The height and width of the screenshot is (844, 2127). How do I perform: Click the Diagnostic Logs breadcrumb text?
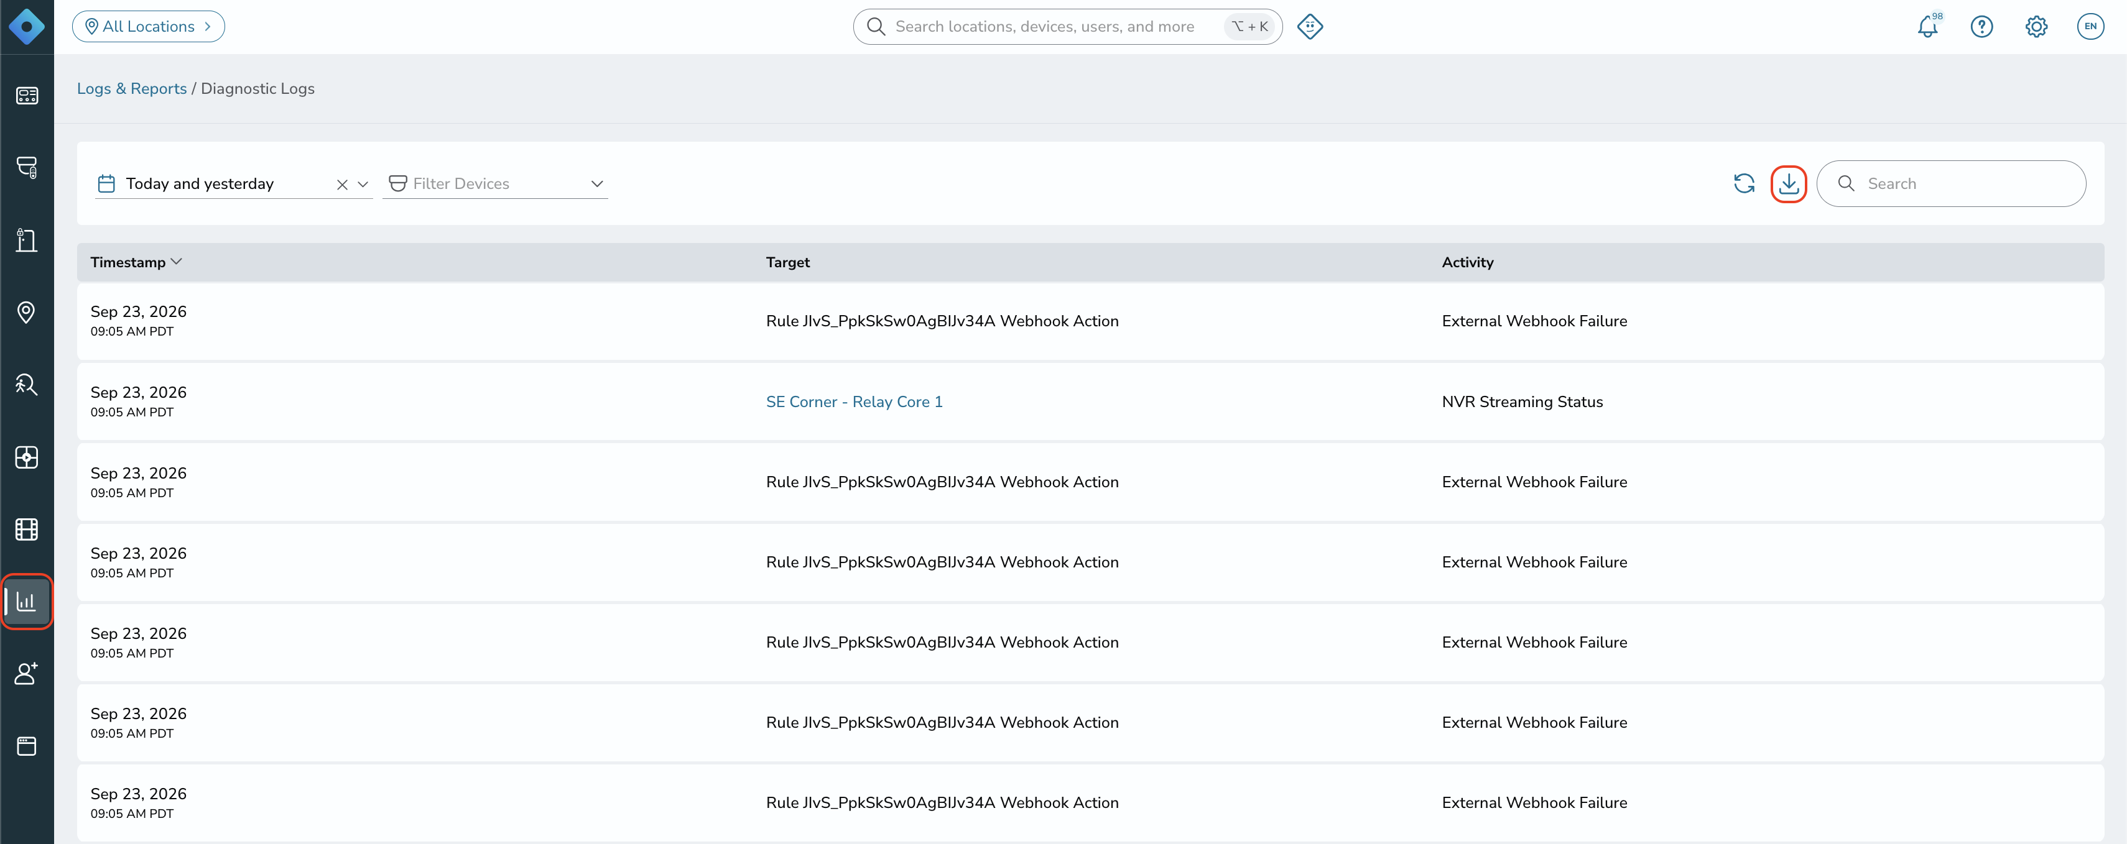pos(257,88)
